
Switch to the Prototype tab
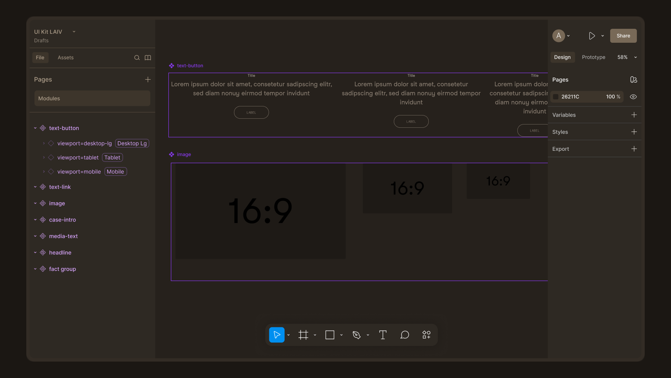click(593, 57)
